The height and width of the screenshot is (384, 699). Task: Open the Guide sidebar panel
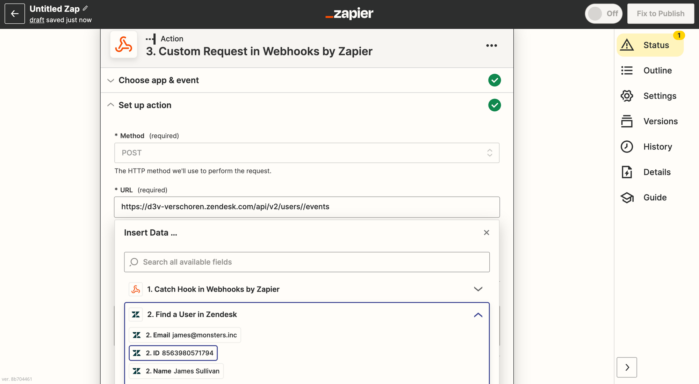pyautogui.click(x=650, y=198)
